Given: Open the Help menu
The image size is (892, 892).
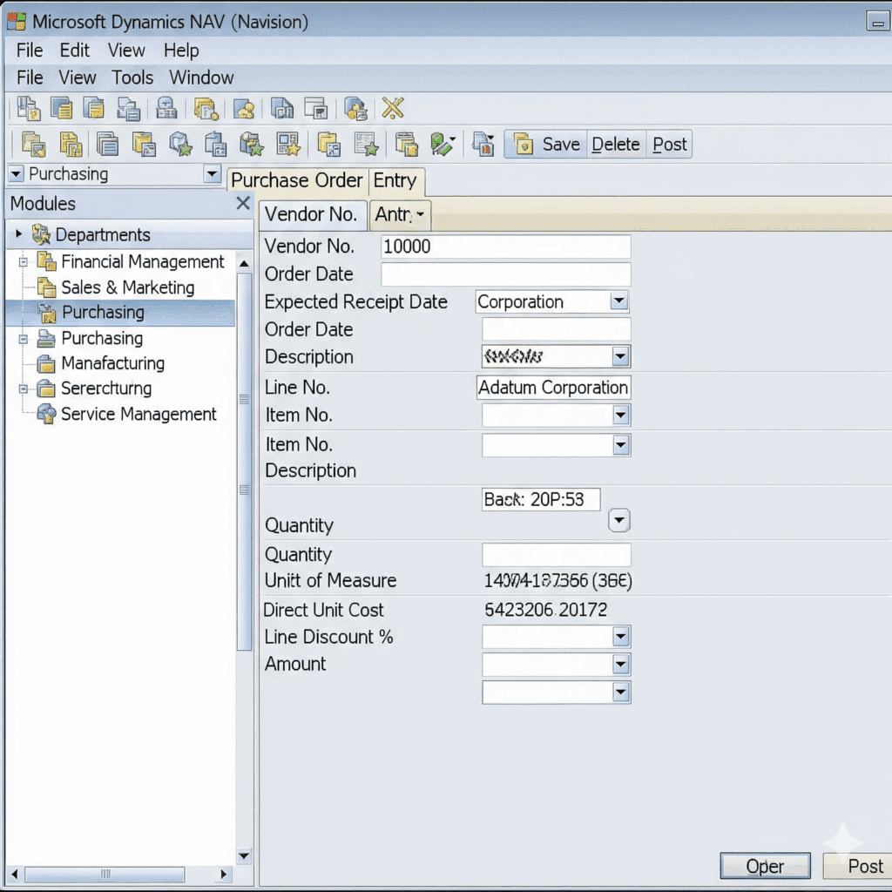Looking at the screenshot, I should [181, 50].
